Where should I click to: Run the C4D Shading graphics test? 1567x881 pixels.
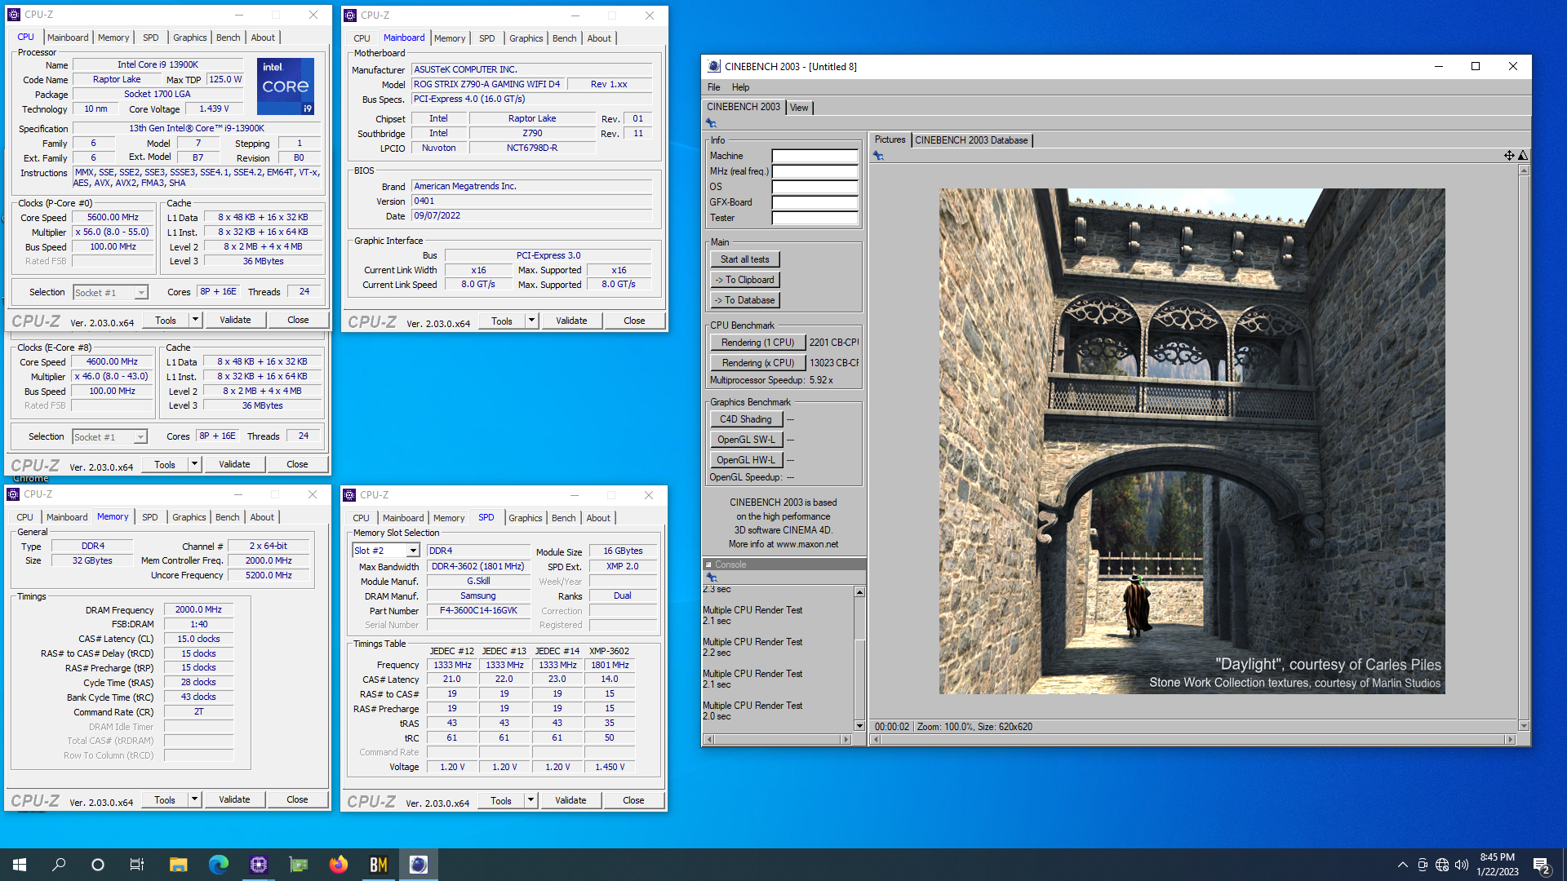click(x=746, y=419)
